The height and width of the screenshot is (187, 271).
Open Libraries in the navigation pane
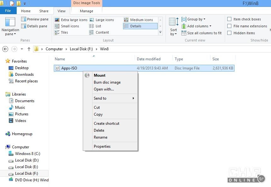click(x=15, y=94)
